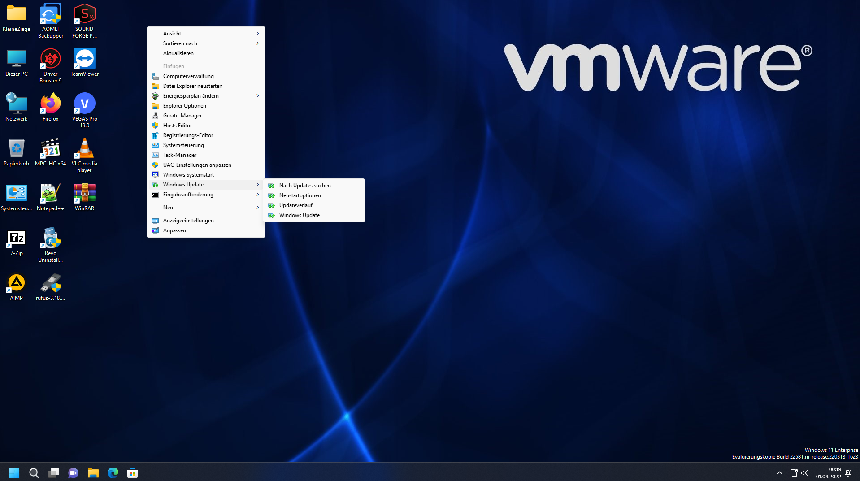Launch Hosts Editor entry

coord(206,126)
